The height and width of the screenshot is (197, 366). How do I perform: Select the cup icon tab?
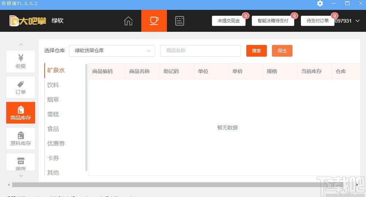click(154, 21)
